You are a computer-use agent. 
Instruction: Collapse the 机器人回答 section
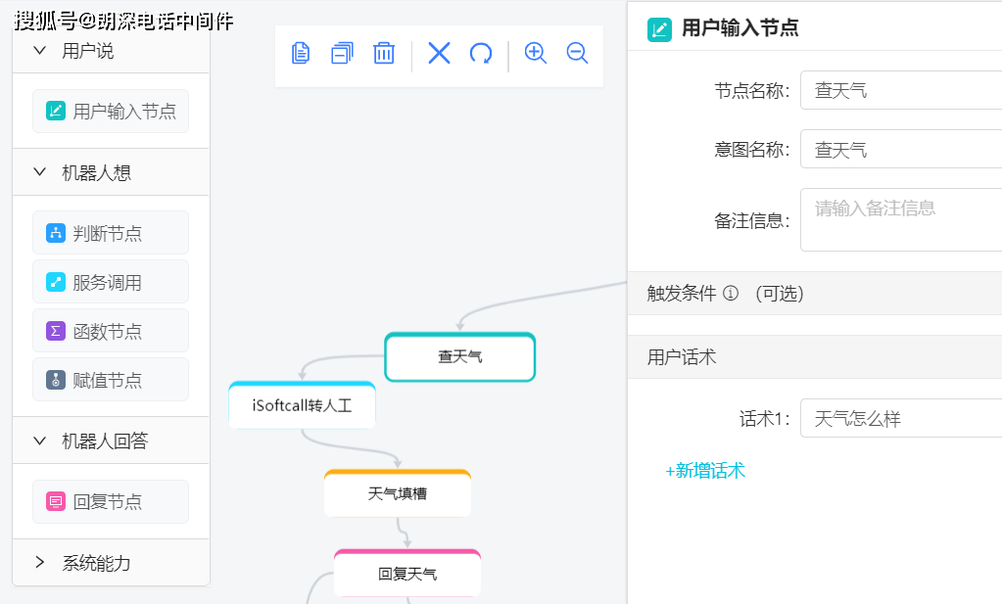tap(40, 441)
